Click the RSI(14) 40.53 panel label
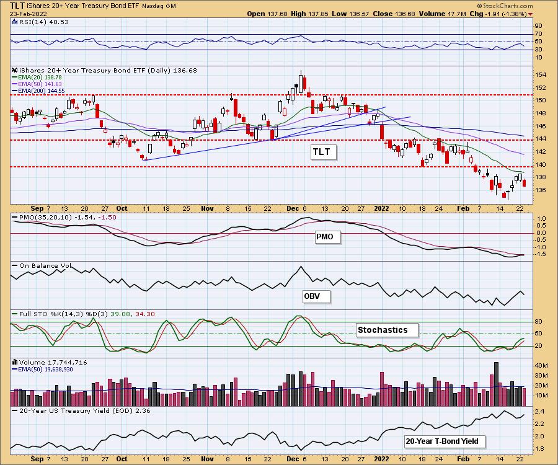Screen dimensions: 558x465 coord(43,22)
